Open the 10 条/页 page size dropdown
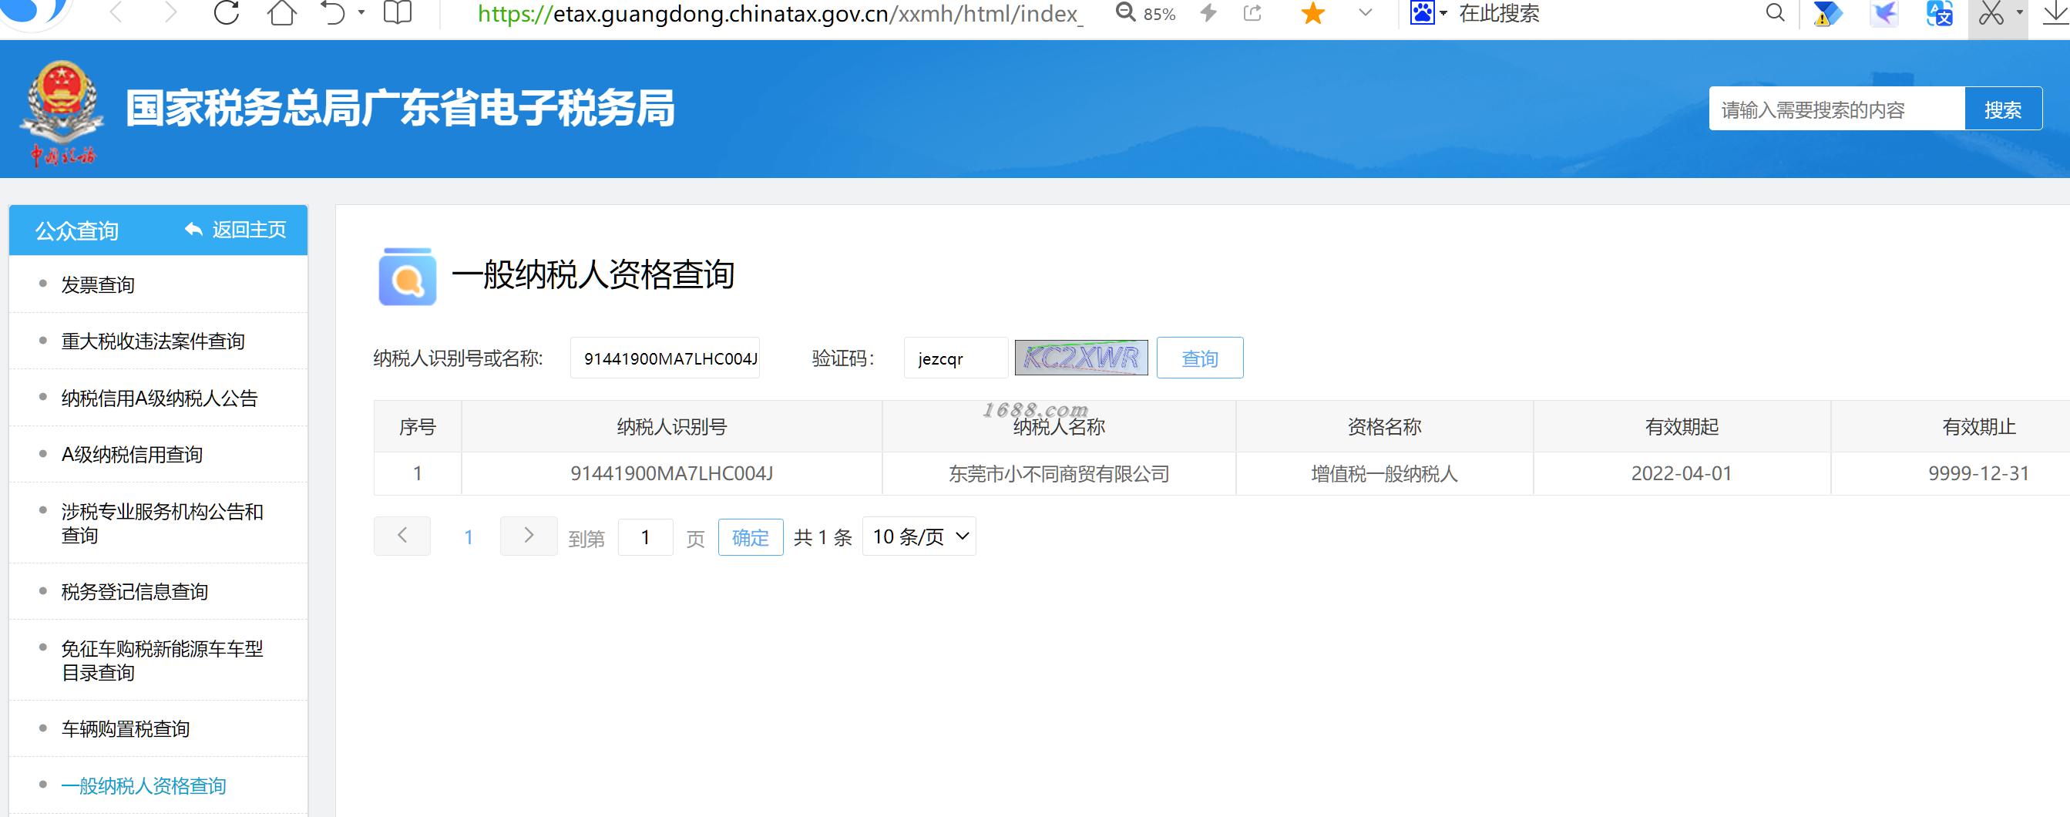Viewport: 2070px width, 817px height. (x=919, y=536)
